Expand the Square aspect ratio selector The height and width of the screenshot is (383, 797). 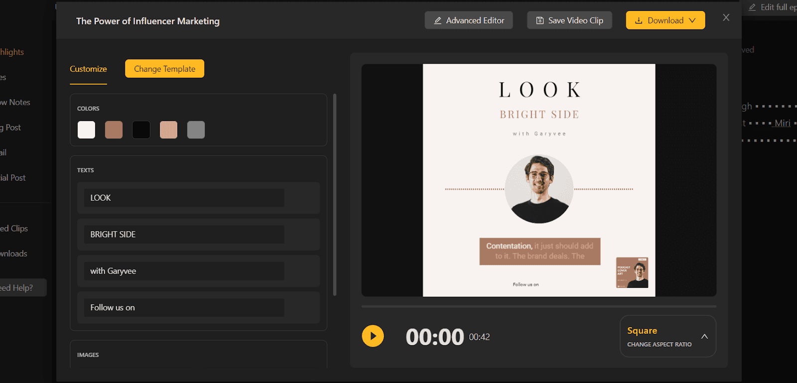(667, 336)
